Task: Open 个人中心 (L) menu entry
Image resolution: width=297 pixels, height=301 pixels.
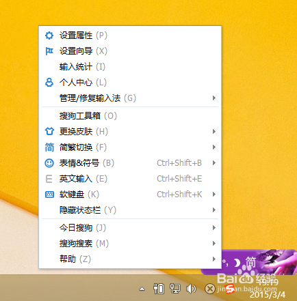Action: pos(130,83)
